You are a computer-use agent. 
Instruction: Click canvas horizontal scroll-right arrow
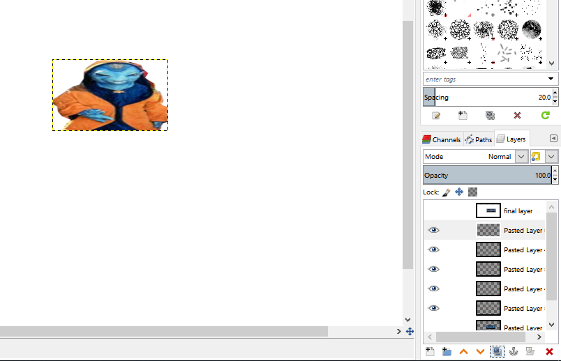399,331
